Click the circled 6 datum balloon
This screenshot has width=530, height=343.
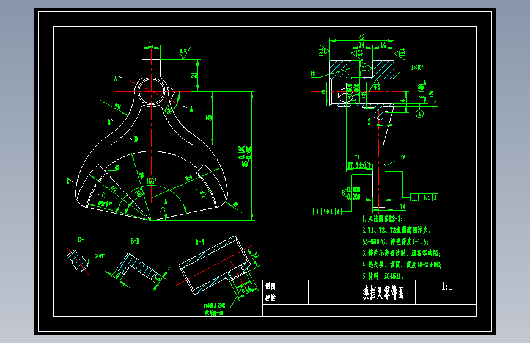coord(419,114)
